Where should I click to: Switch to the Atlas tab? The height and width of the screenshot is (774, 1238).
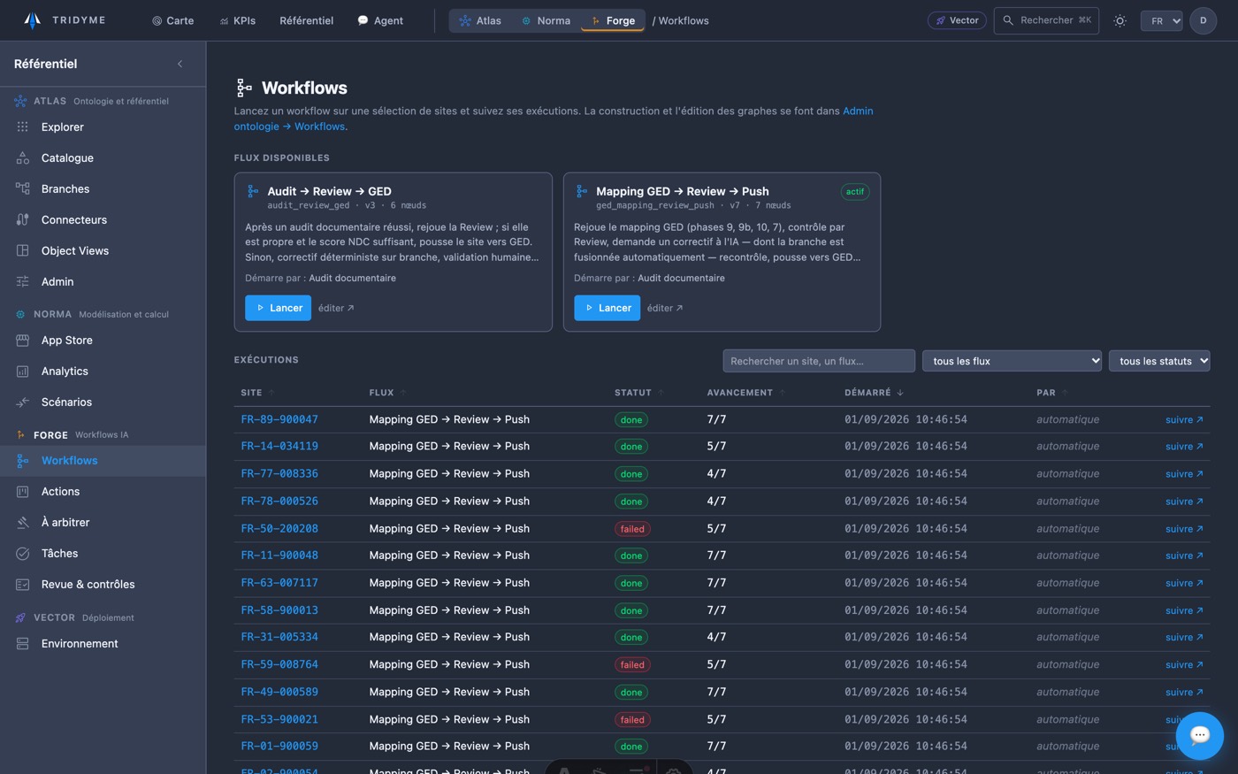[x=479, y=20]
